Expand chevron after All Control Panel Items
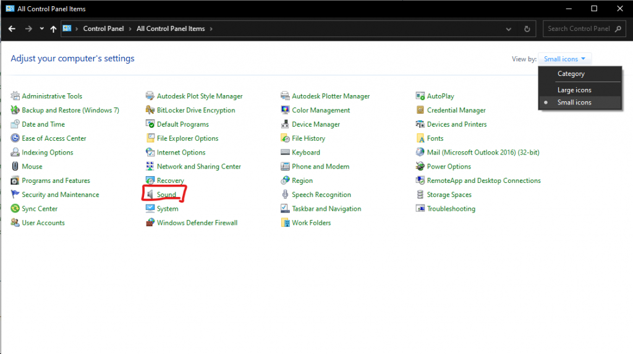The width and height of the screenshot is (633, 354). point(211,28)
